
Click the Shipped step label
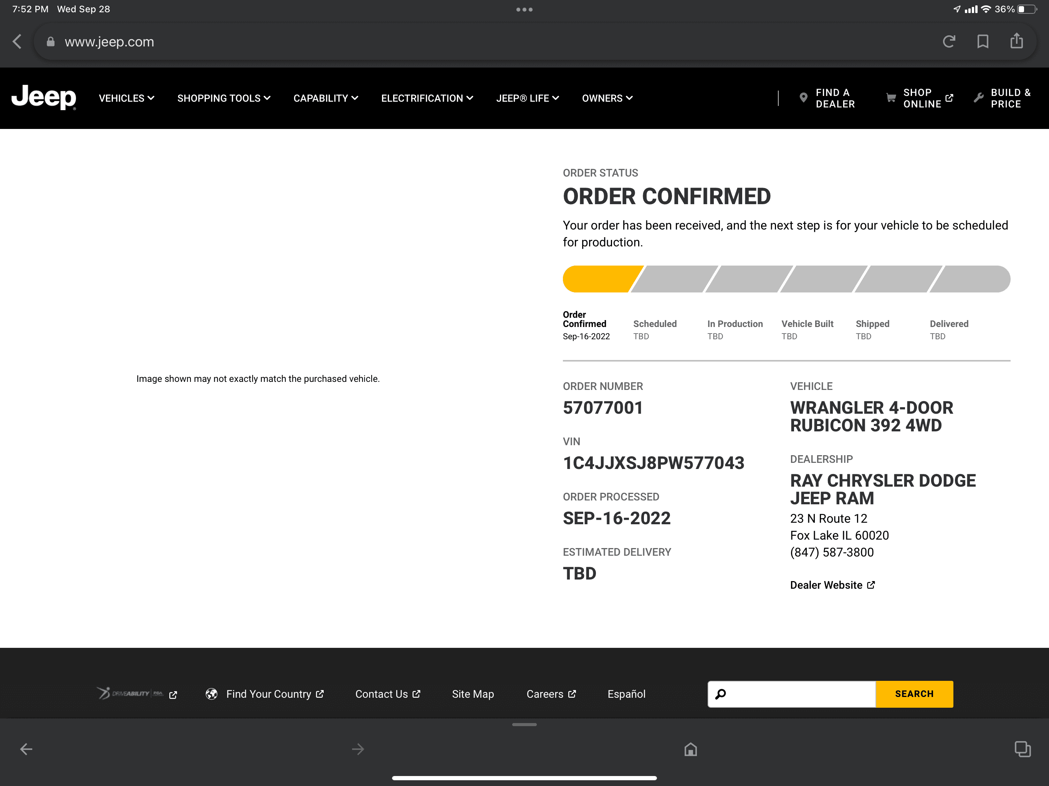coord(873,324)
